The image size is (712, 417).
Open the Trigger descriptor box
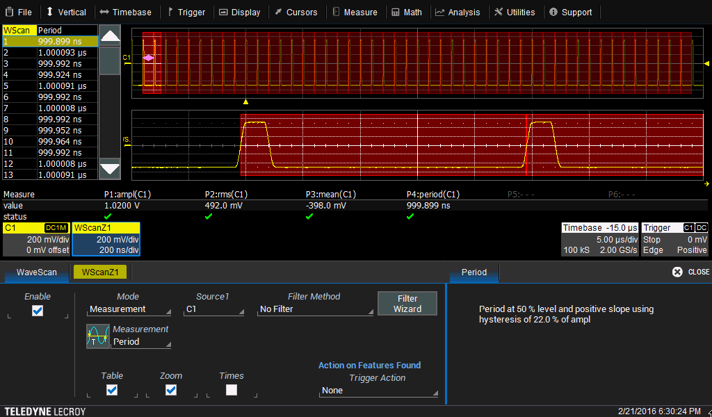tap(674, 238)
